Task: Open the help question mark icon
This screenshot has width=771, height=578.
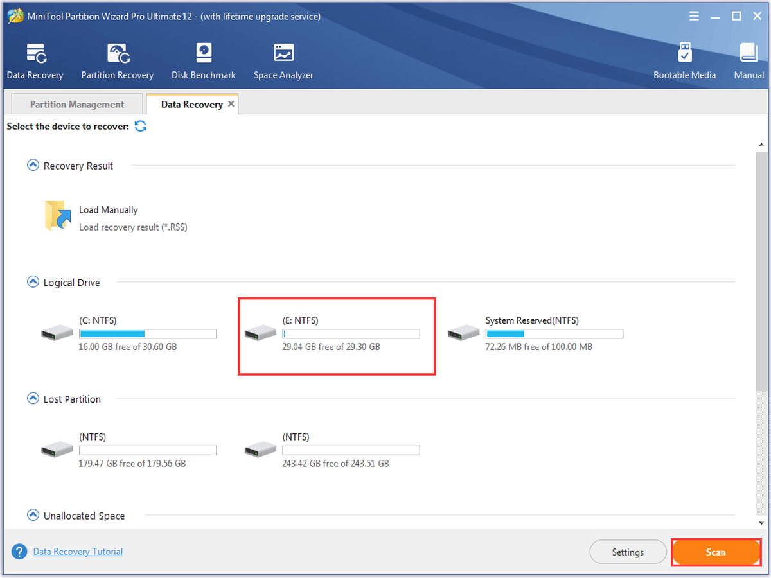Action: [x=20, y=552]
